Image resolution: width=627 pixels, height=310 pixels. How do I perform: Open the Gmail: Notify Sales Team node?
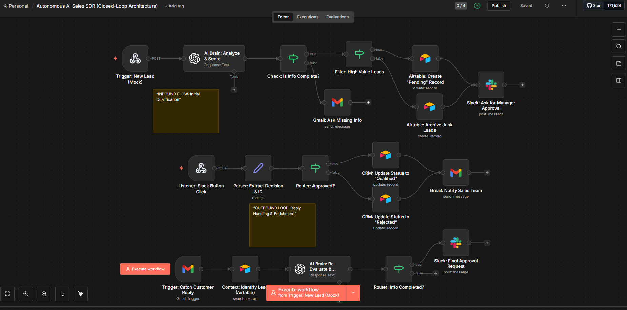coord(456,173)
